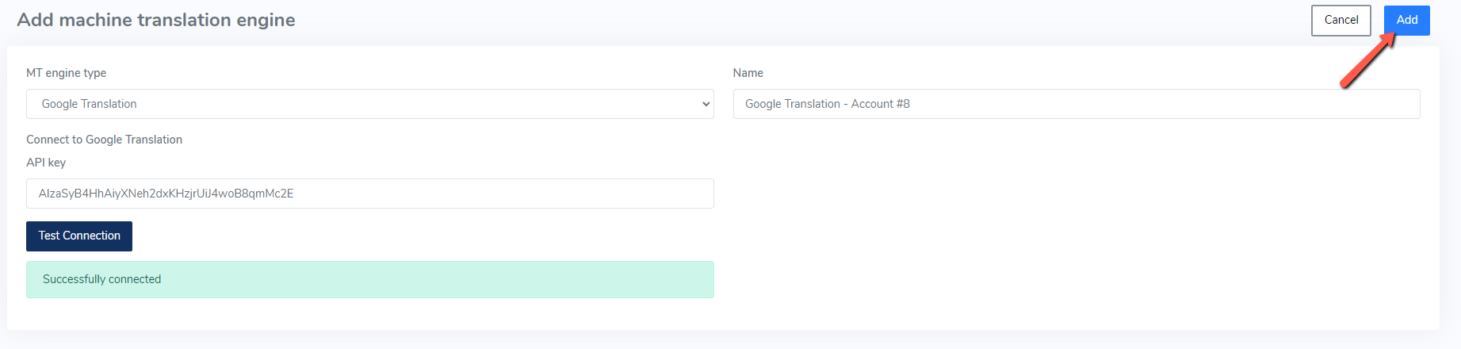Expand the chevron arrow of engine type select
The width and height of the screenshot is (1461, 349).
click(x=706, y=104)
